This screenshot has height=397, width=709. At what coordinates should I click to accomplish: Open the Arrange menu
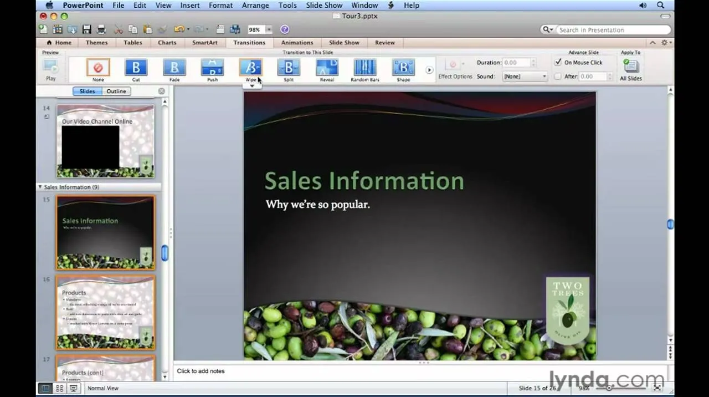pos(255,5)
